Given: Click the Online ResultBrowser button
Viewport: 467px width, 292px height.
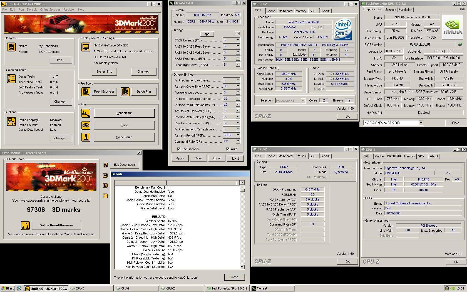Looking at the screenshot, I should click(56, 225).
